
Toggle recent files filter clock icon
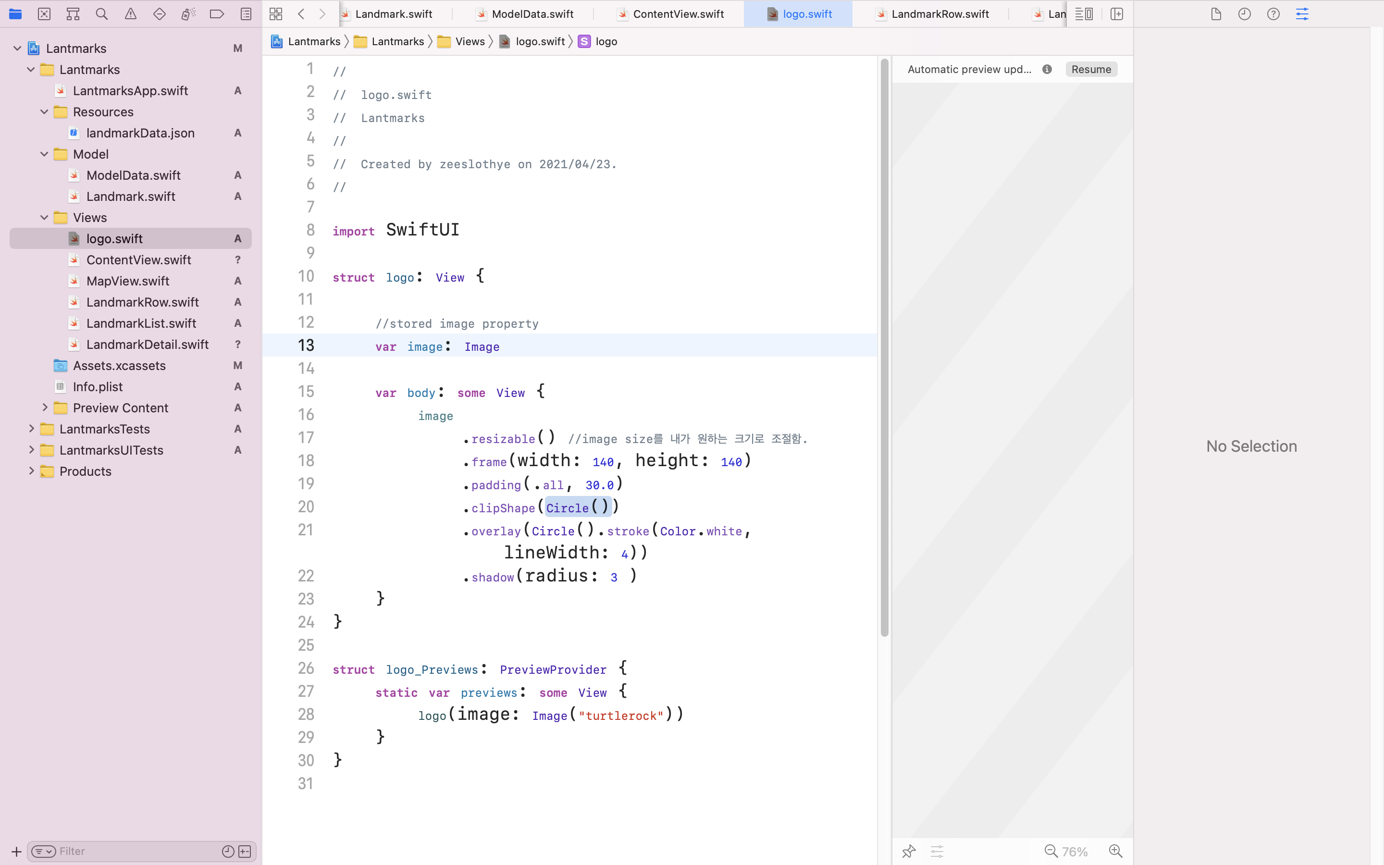click(228, 851)
